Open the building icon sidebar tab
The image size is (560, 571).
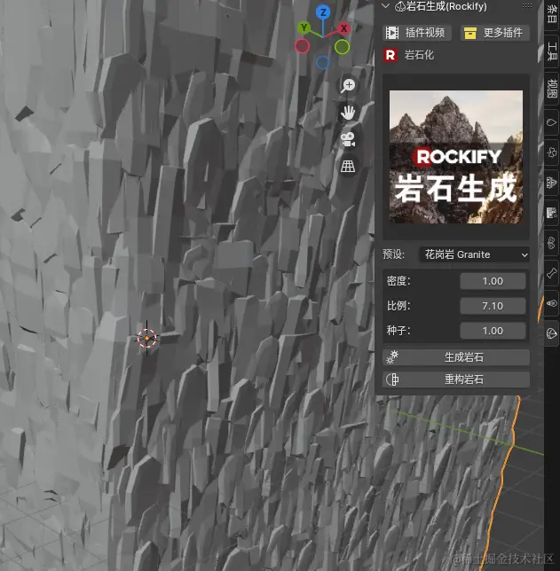point(552,182)
